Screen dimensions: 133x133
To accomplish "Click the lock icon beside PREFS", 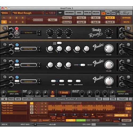I will tap(4, 99).
